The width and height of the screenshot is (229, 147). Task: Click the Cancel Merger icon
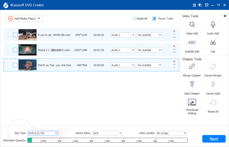click(213, 66)
